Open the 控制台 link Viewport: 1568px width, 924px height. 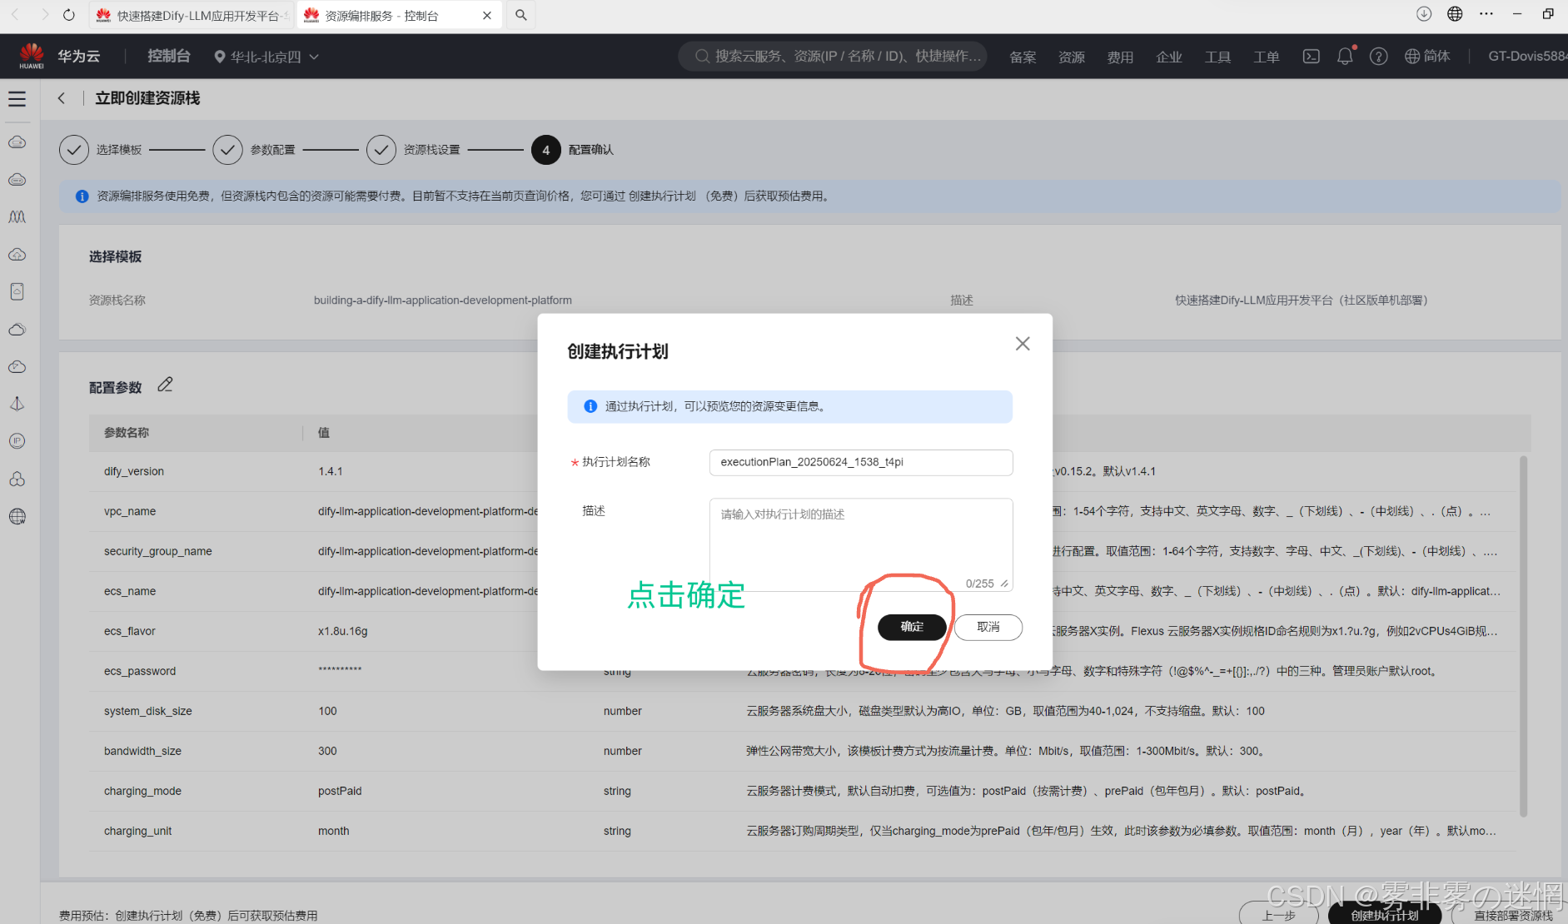(x=169, y=56)
